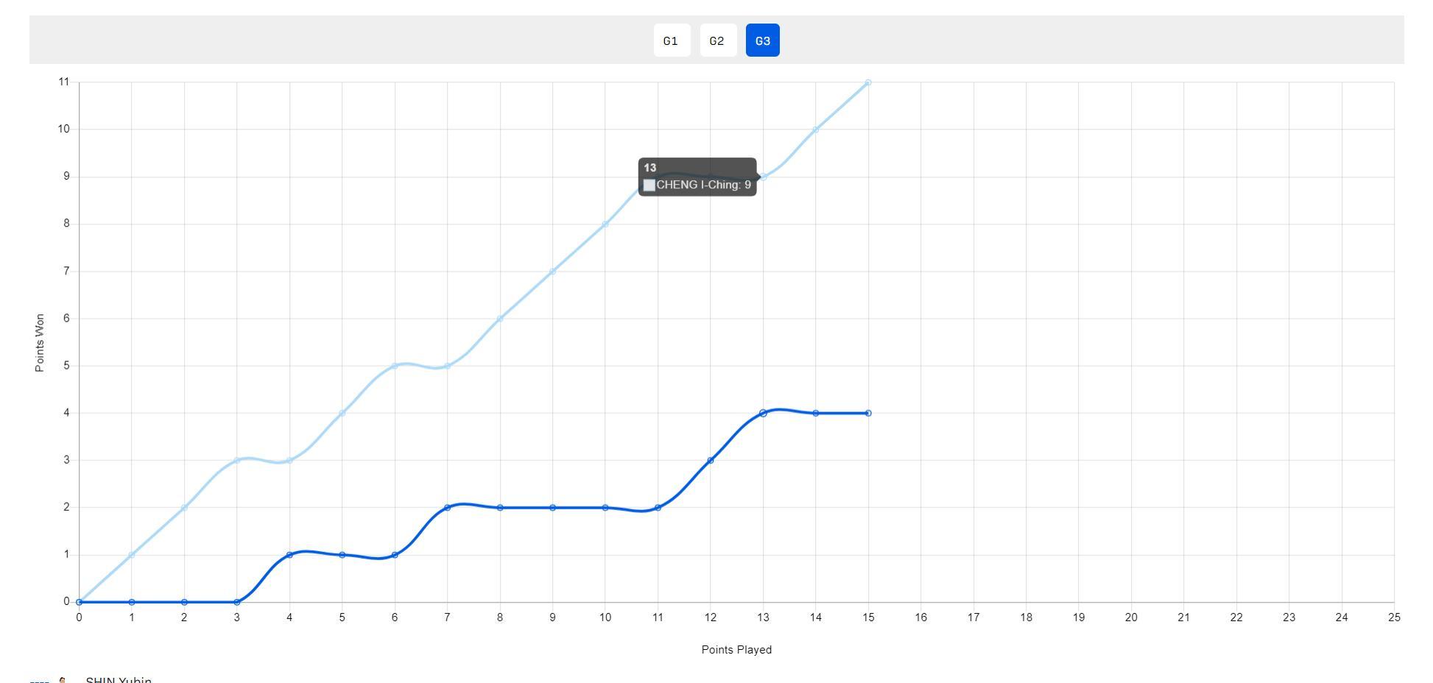Click the dark blue point at 7 points played
This screenshot has width=1433, height=683.
coord(447,507)
